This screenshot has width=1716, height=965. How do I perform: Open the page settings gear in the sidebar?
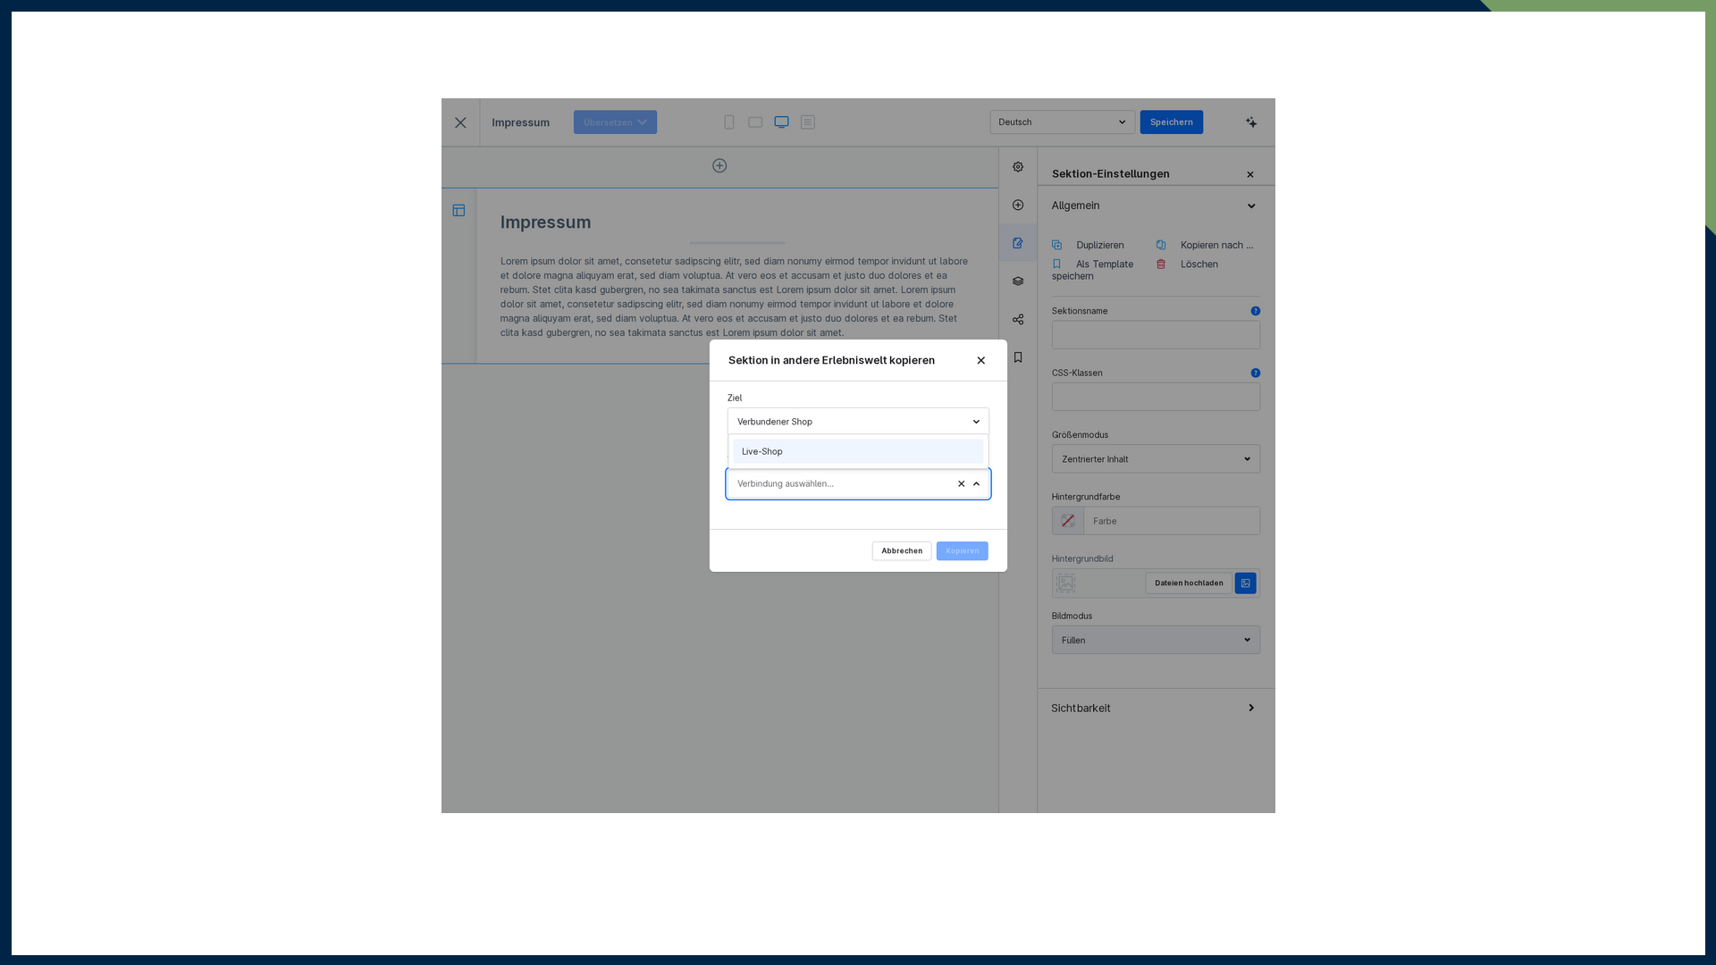tap(1018, 167)
